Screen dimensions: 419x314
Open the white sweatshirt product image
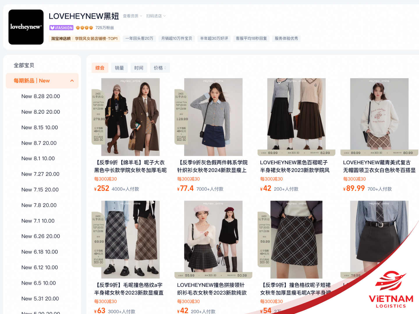[x=379, y=117]
